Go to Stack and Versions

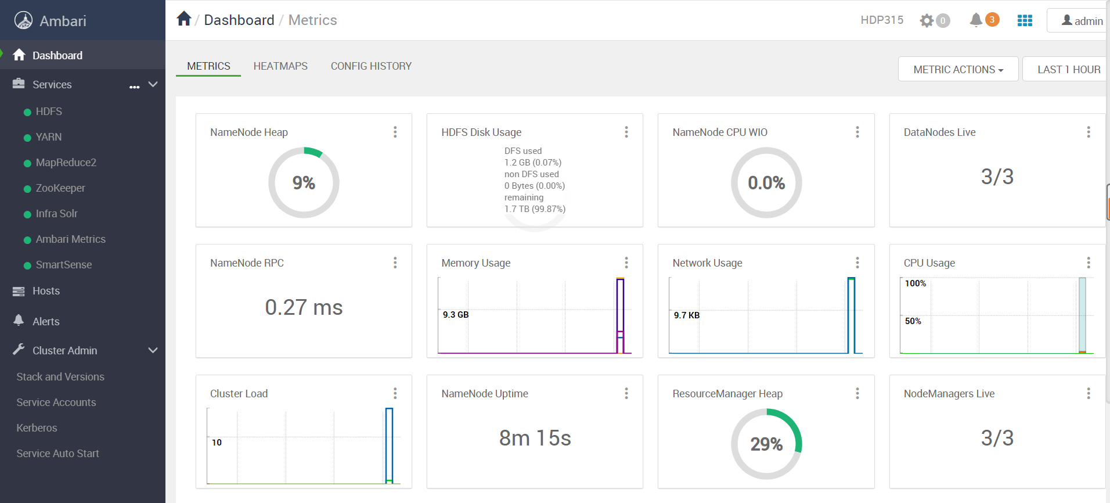(x=60, y=377)
